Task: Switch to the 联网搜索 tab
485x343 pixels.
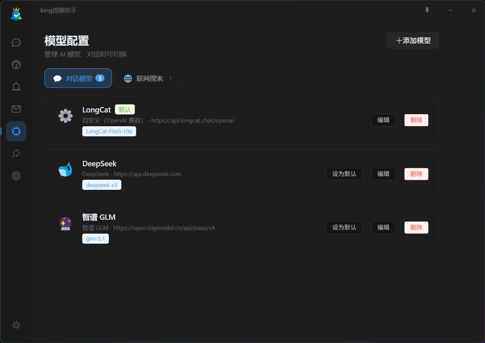Action: pyautogui.click(x=149, y=78)
